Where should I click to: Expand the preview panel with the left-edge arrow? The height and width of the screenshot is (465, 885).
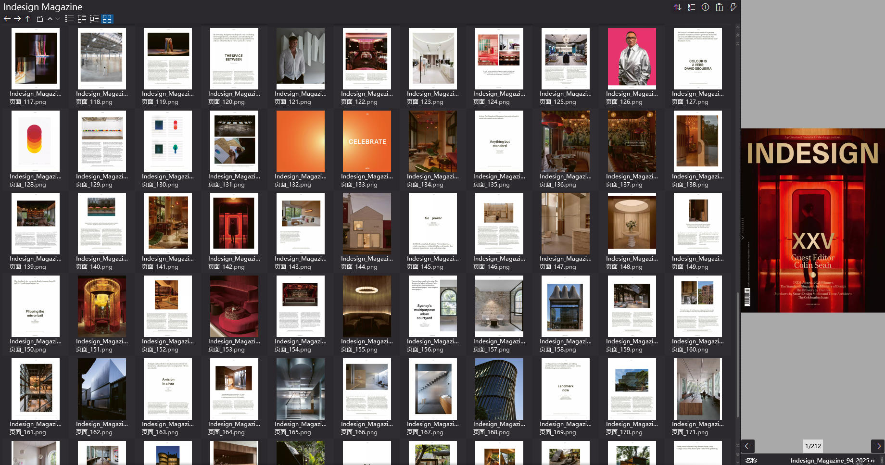coord(743,238)
